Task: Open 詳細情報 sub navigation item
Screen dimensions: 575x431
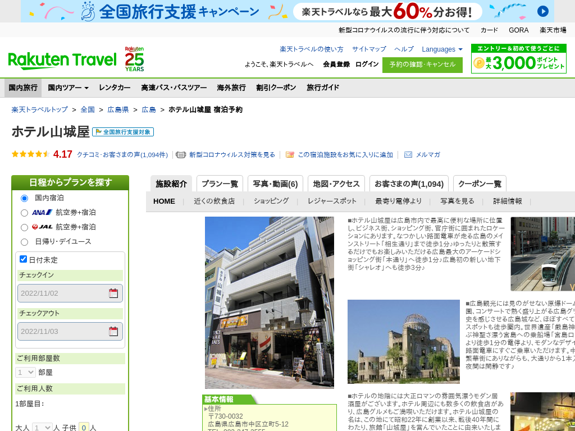Action: point(507,201)
